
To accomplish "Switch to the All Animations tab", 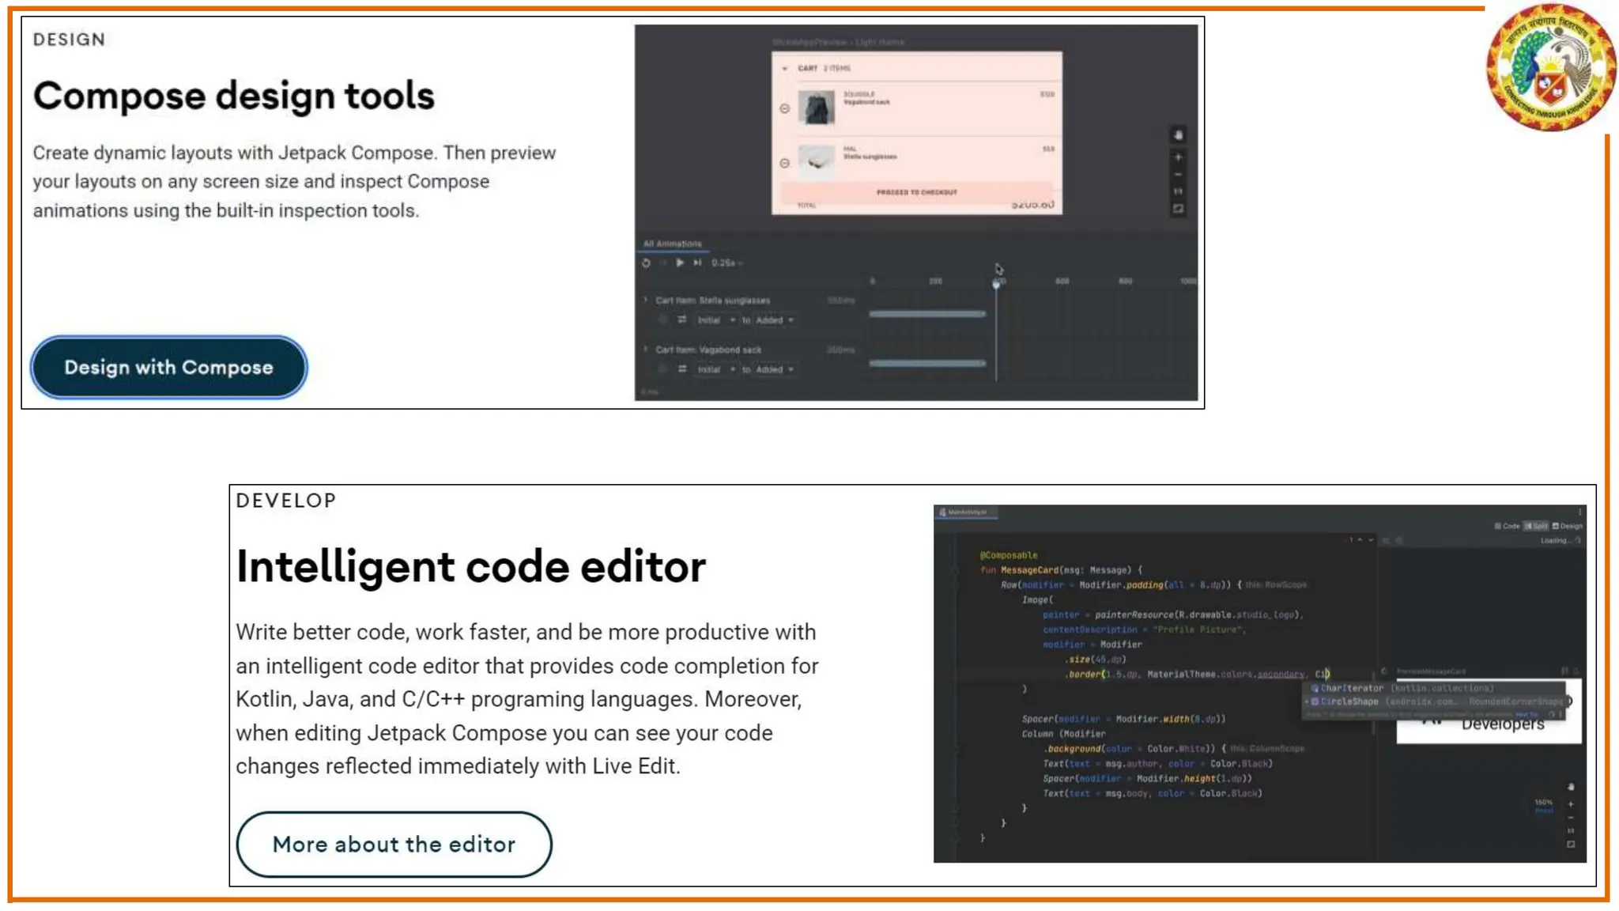I will 672,244.
